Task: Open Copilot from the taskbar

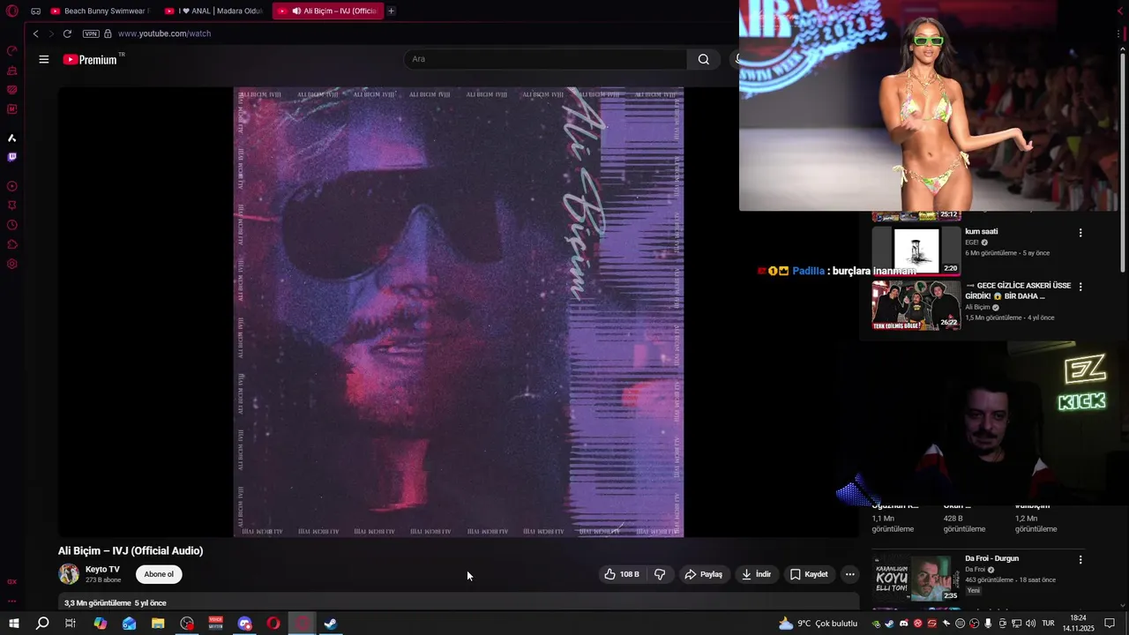Action: [101, 624]
